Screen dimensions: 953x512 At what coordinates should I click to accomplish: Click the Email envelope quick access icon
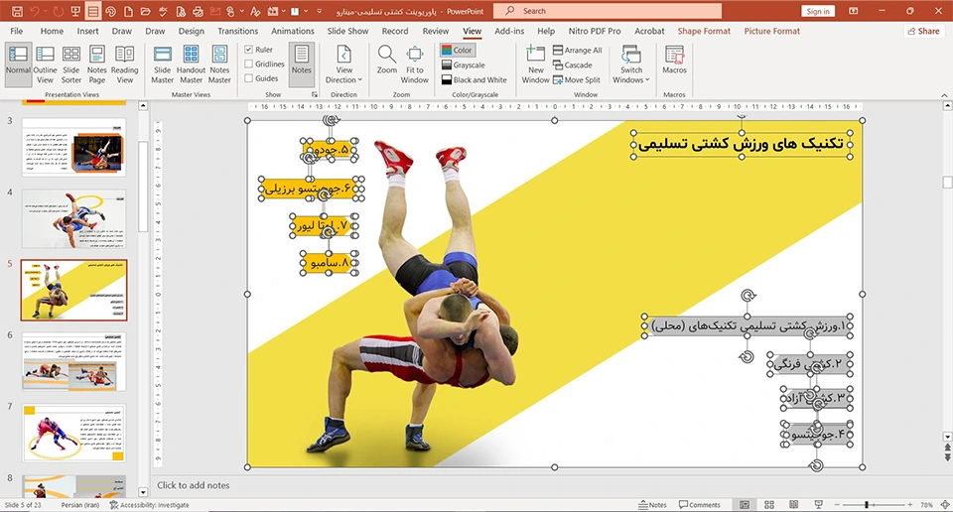click(x=214, y=11)
